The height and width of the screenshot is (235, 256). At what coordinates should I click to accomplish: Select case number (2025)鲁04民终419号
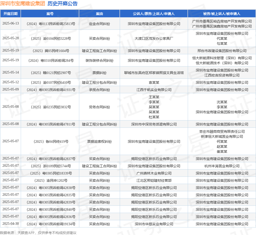[51, 141]
